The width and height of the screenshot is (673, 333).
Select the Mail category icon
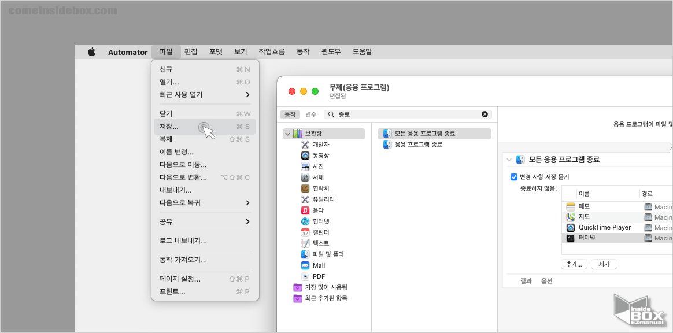coord(305,265)
